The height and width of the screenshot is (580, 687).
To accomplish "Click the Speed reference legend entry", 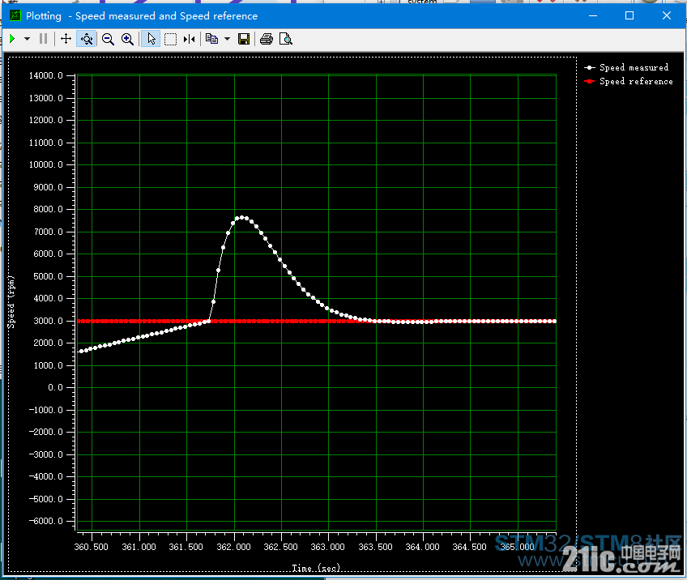I will click(x=629, y=82).
